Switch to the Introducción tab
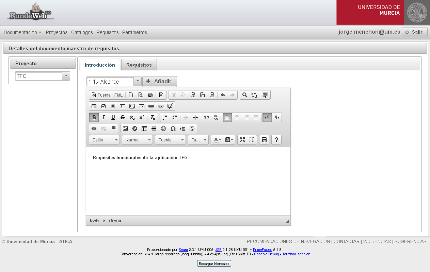Image resolution: width=430 pixels, height=272 pixels. coord(100,65)
